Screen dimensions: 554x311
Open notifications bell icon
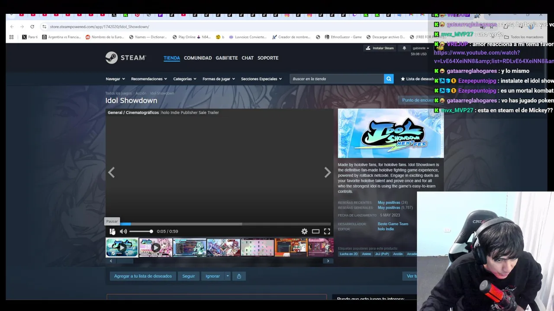[404, 48]
